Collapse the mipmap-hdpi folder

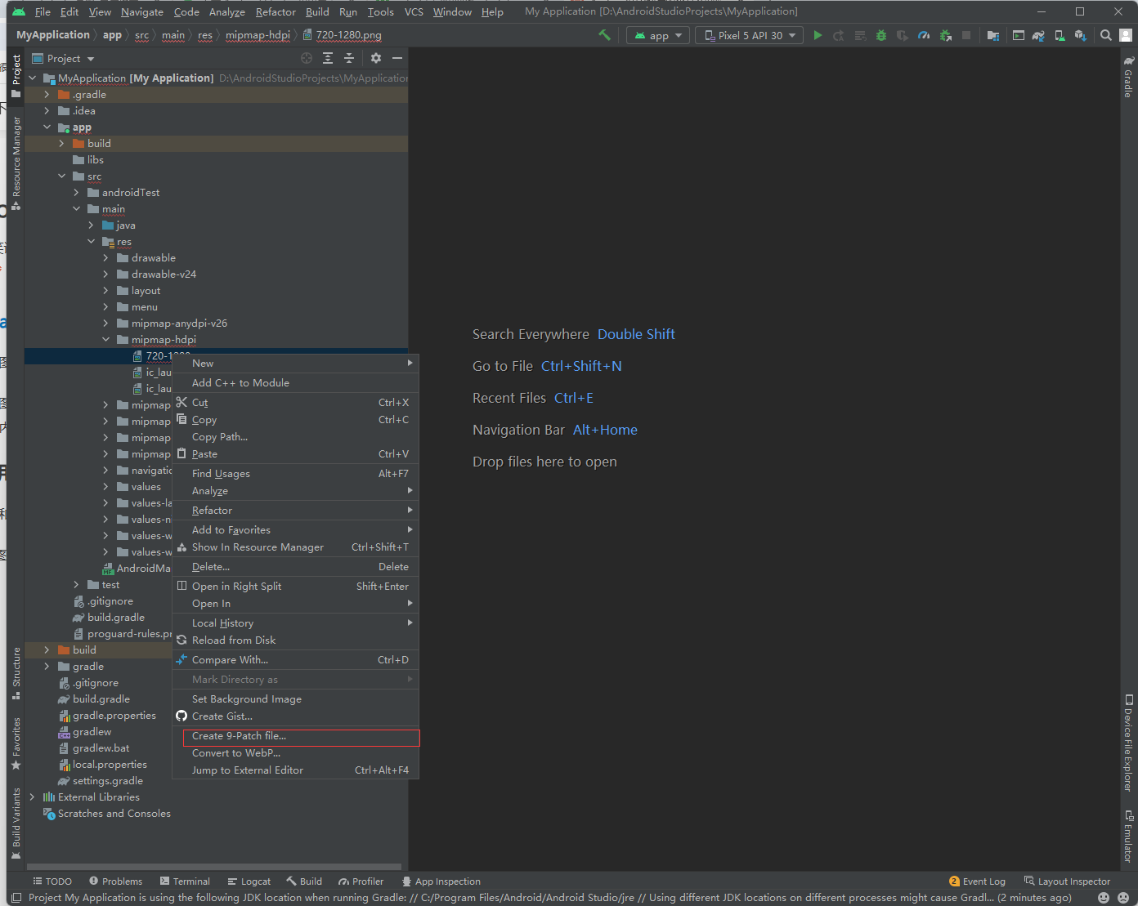106,340
